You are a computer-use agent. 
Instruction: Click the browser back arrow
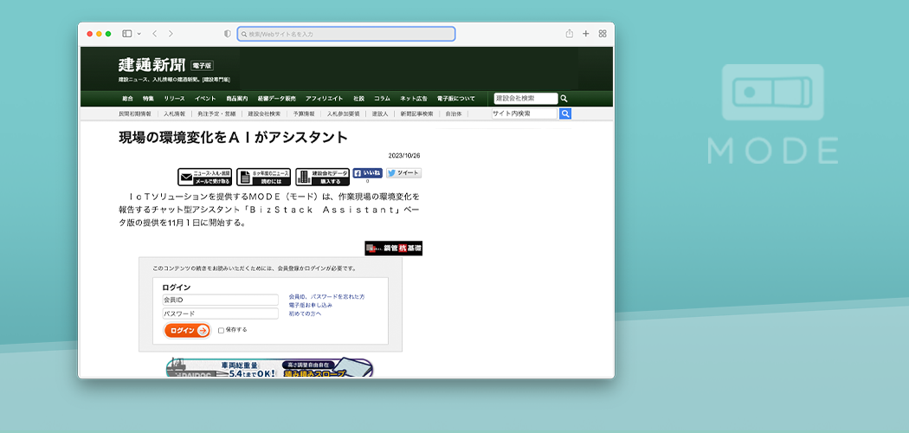(155, 34)
